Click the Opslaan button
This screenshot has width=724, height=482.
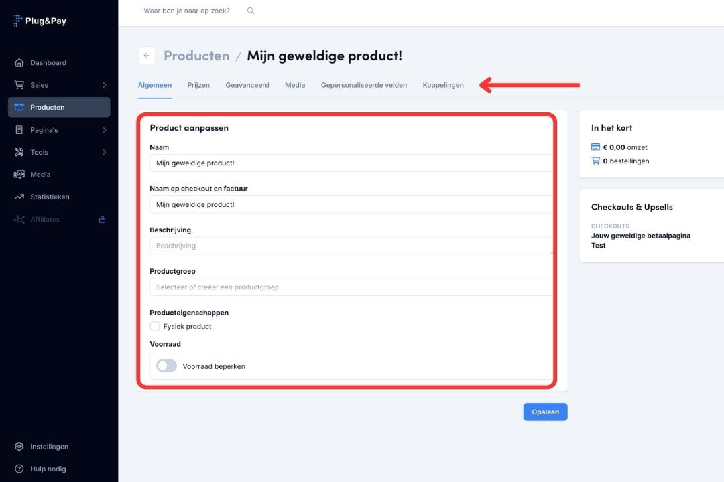point(545,412)
